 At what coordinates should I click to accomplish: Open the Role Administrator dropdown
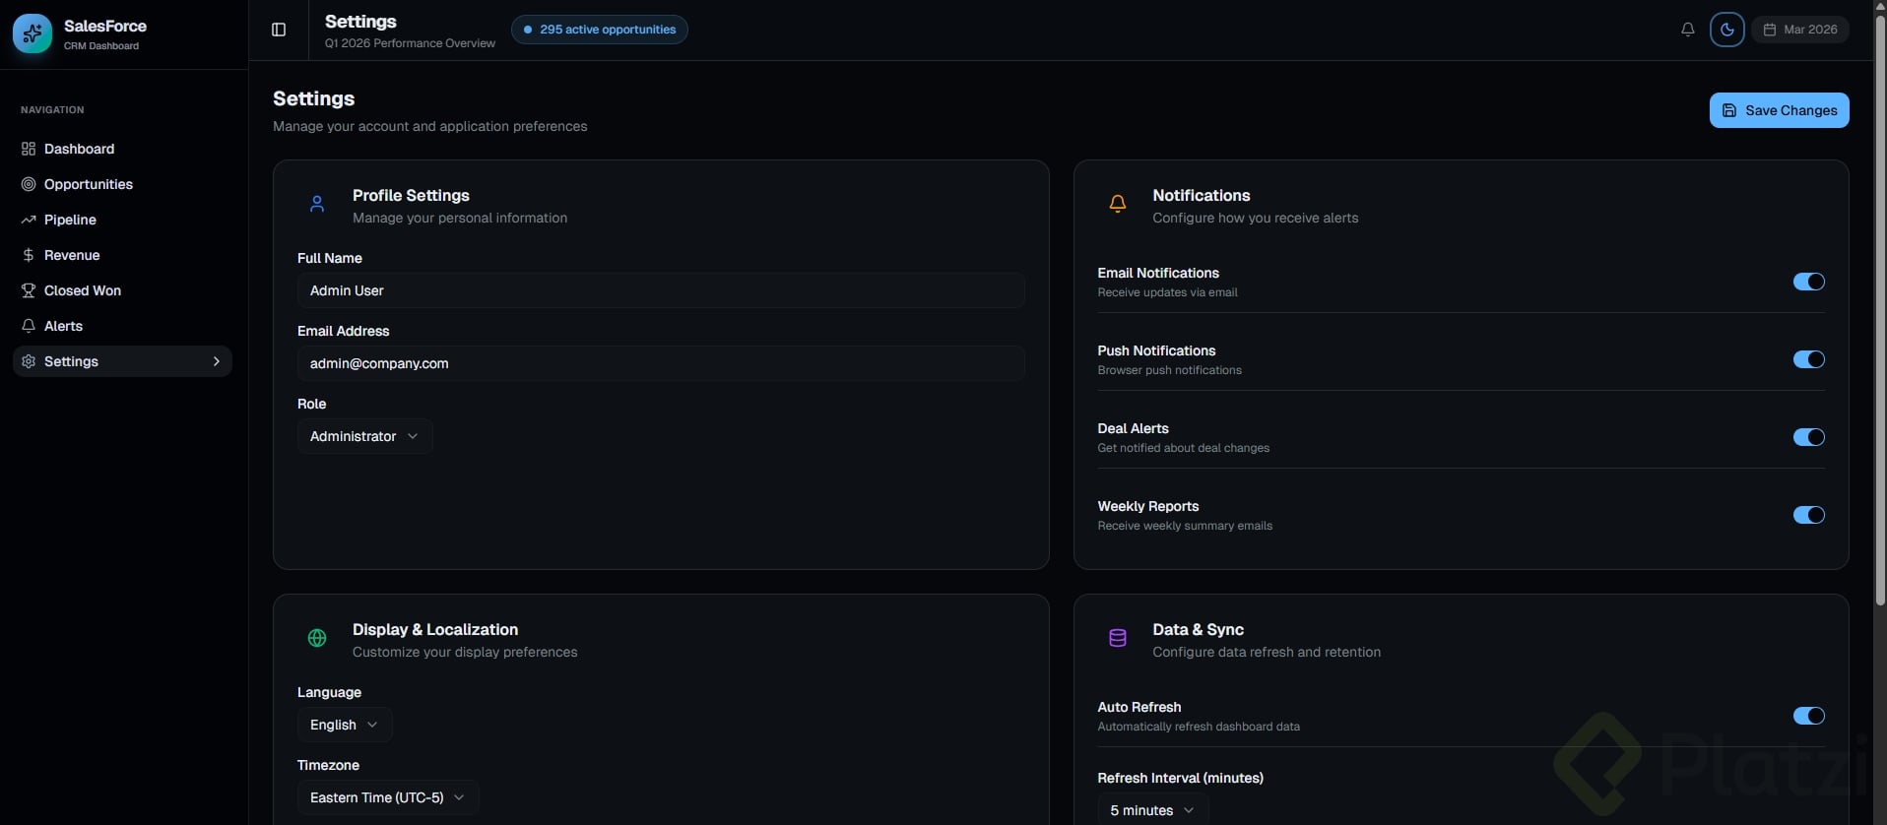[x=364, y=437]
